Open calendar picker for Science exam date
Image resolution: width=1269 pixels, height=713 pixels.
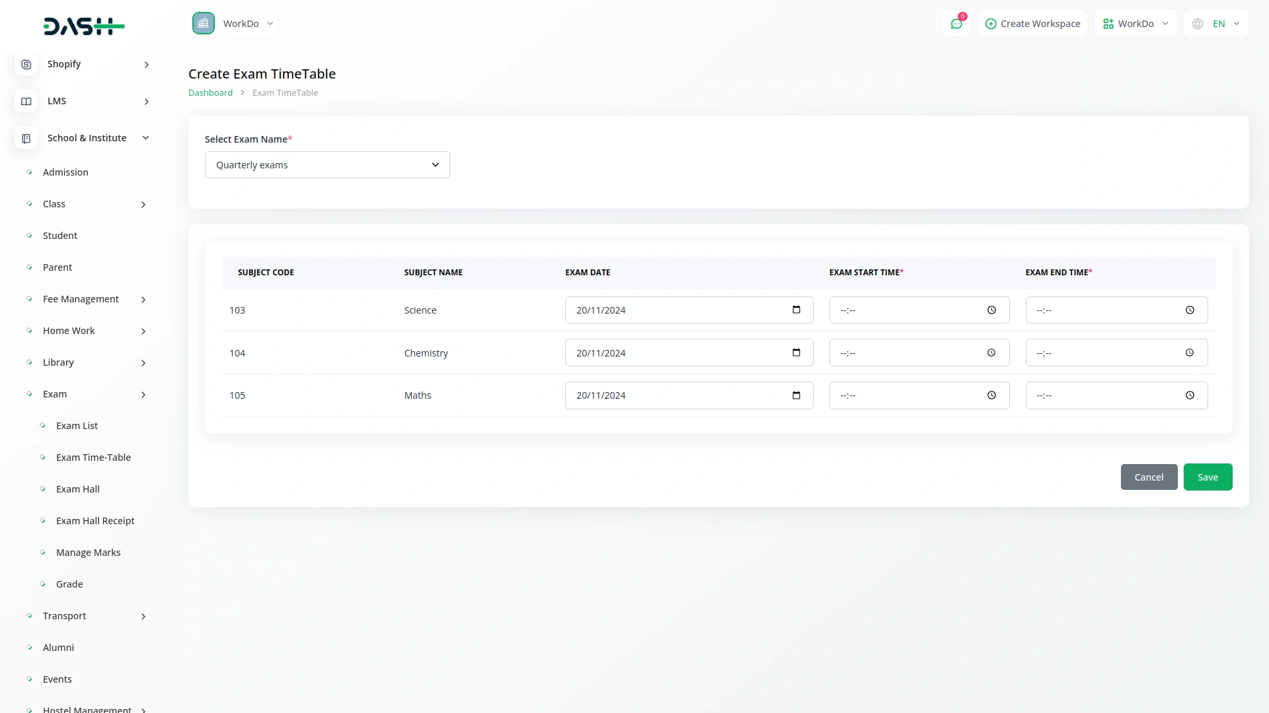click(x=796, y=310)
